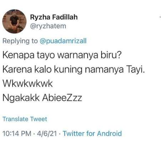Image resolution: width=161 pixels, height=146 pixels.
Task: Select the 'Replying to' label
Action: click(x=20, y=41)
